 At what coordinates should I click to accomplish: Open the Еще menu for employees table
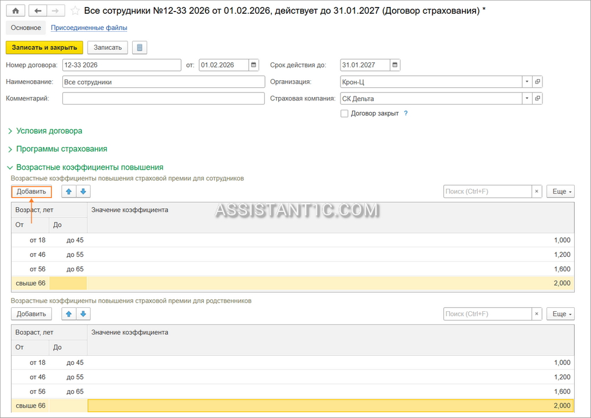(x=560, y=192)
